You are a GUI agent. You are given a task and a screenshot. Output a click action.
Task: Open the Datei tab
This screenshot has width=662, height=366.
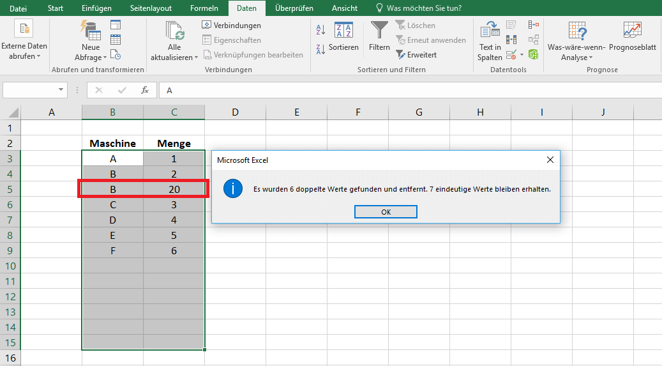(x=18, y=8)
